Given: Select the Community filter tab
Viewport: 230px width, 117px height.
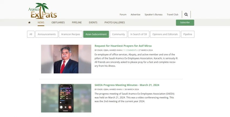Looking at the screenshot, I should [x=119, y=34].
